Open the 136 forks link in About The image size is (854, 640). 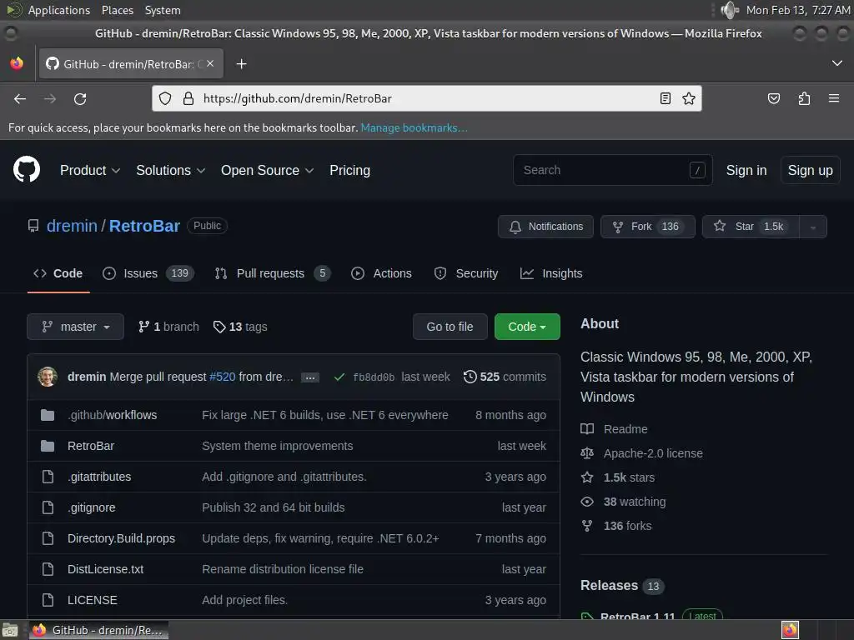point(616,526)
